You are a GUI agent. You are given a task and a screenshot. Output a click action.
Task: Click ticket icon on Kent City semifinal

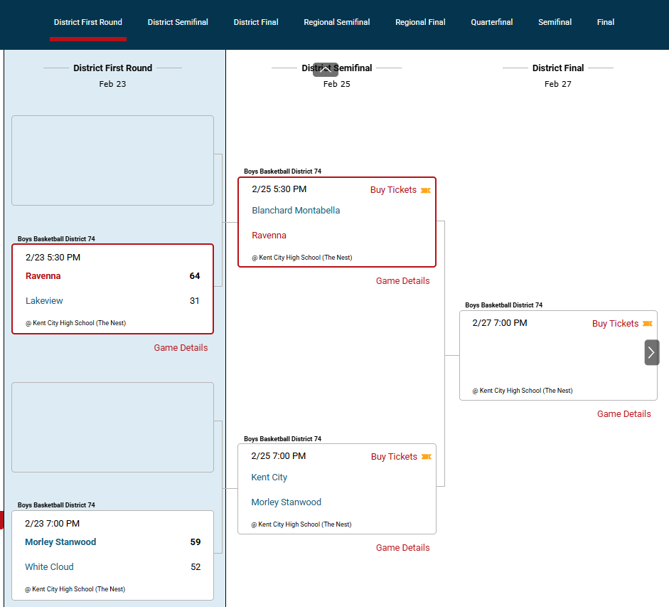[x=427, y=457]
